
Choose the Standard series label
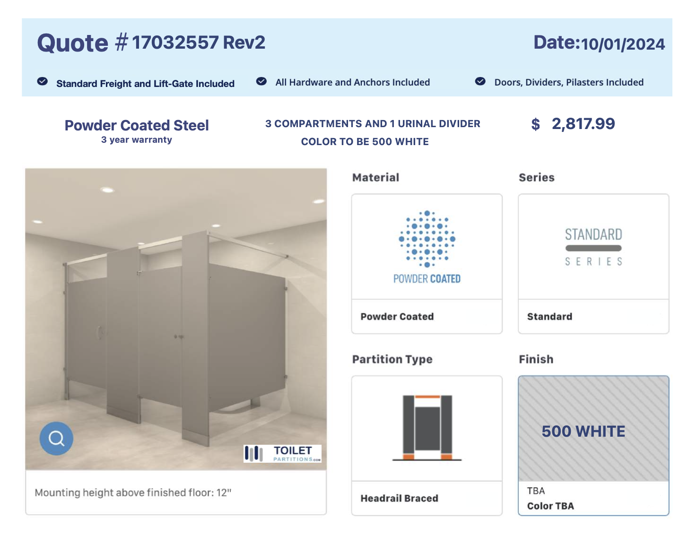click(x=549, y=317)
